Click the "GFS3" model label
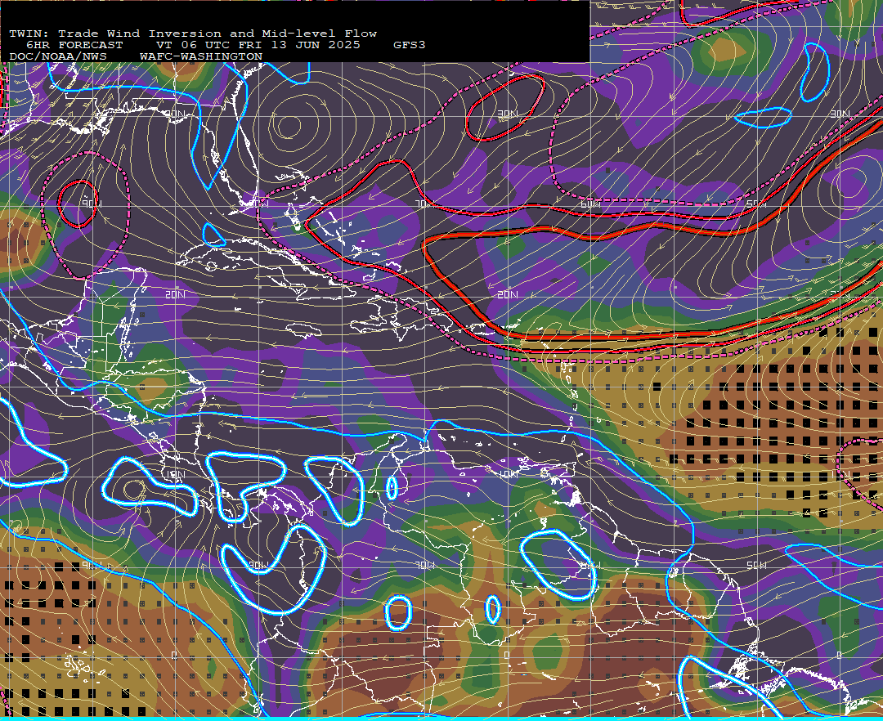This screenshot has height=721, width=883. tap(410, 45)
